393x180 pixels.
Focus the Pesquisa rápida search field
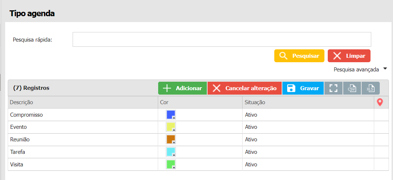click(222, 39)
